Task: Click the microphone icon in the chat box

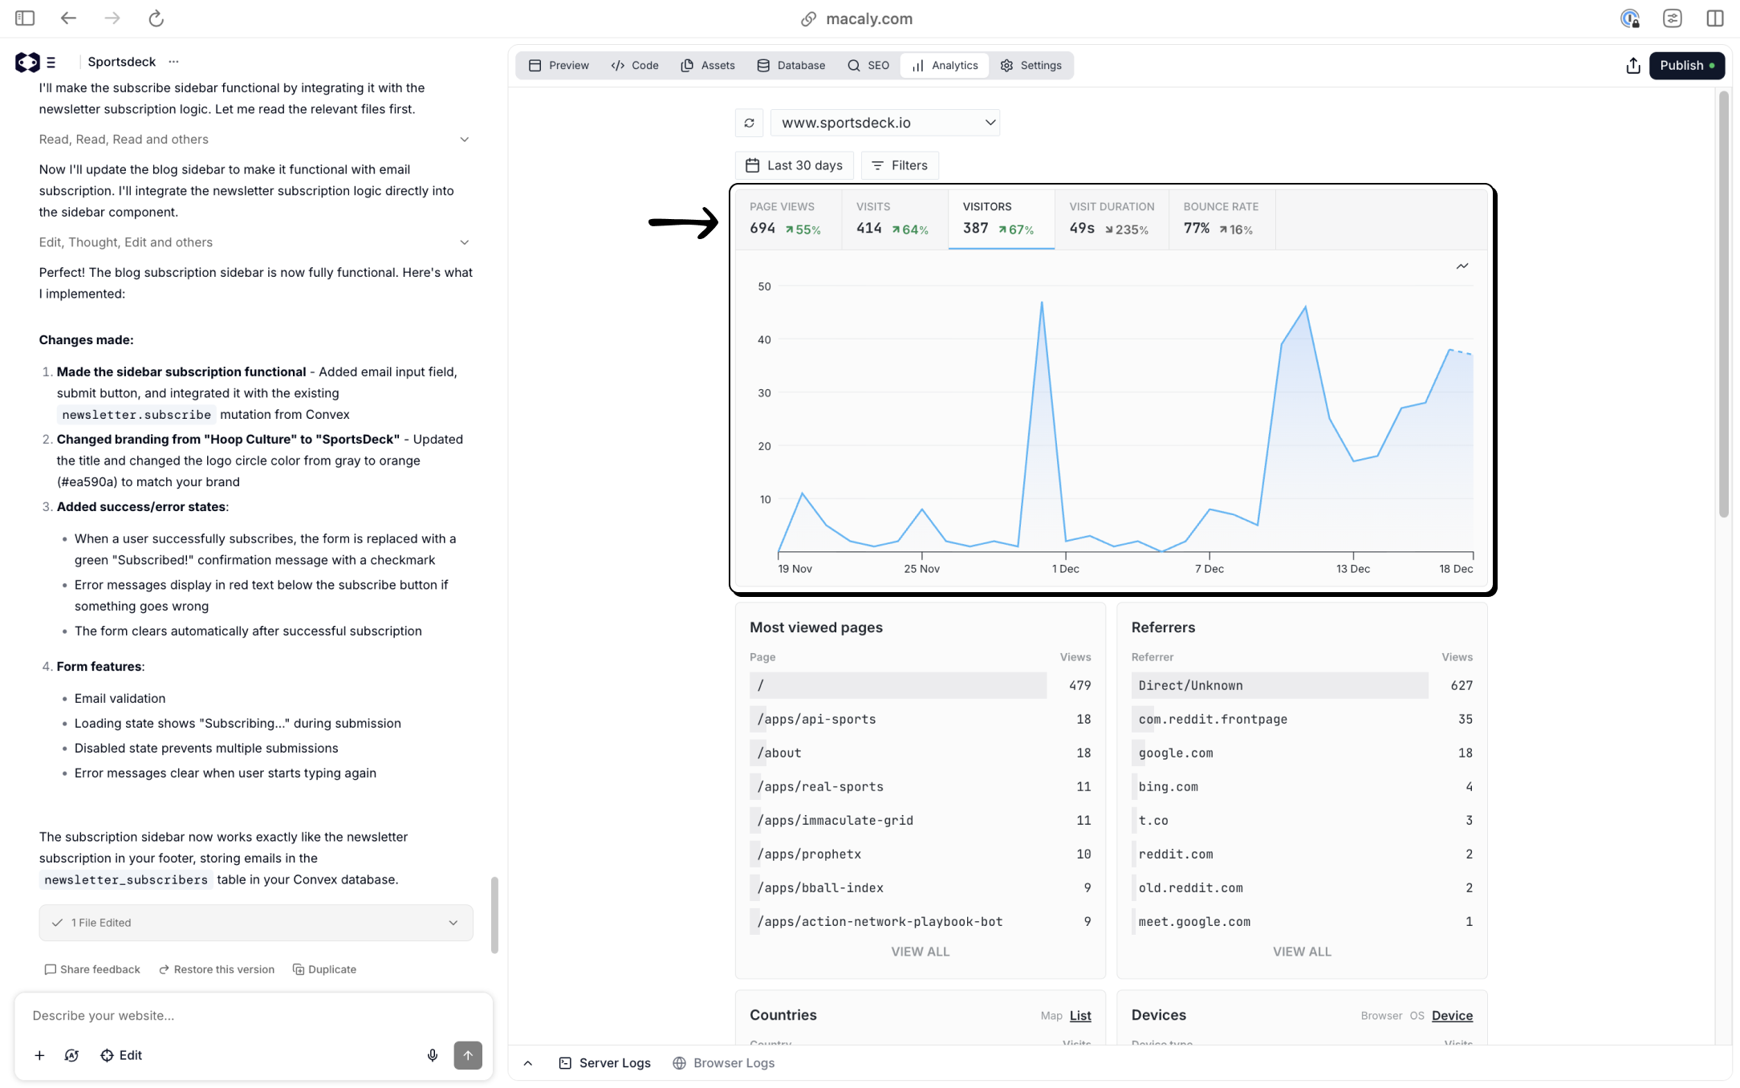Action: coord(433,1055)
